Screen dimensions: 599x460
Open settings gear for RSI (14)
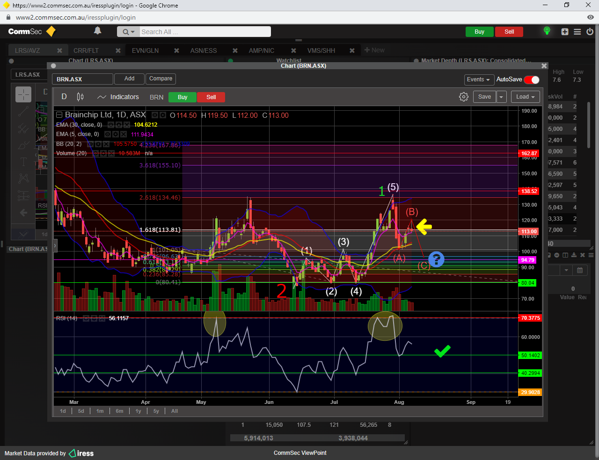(x=94, y=318)
